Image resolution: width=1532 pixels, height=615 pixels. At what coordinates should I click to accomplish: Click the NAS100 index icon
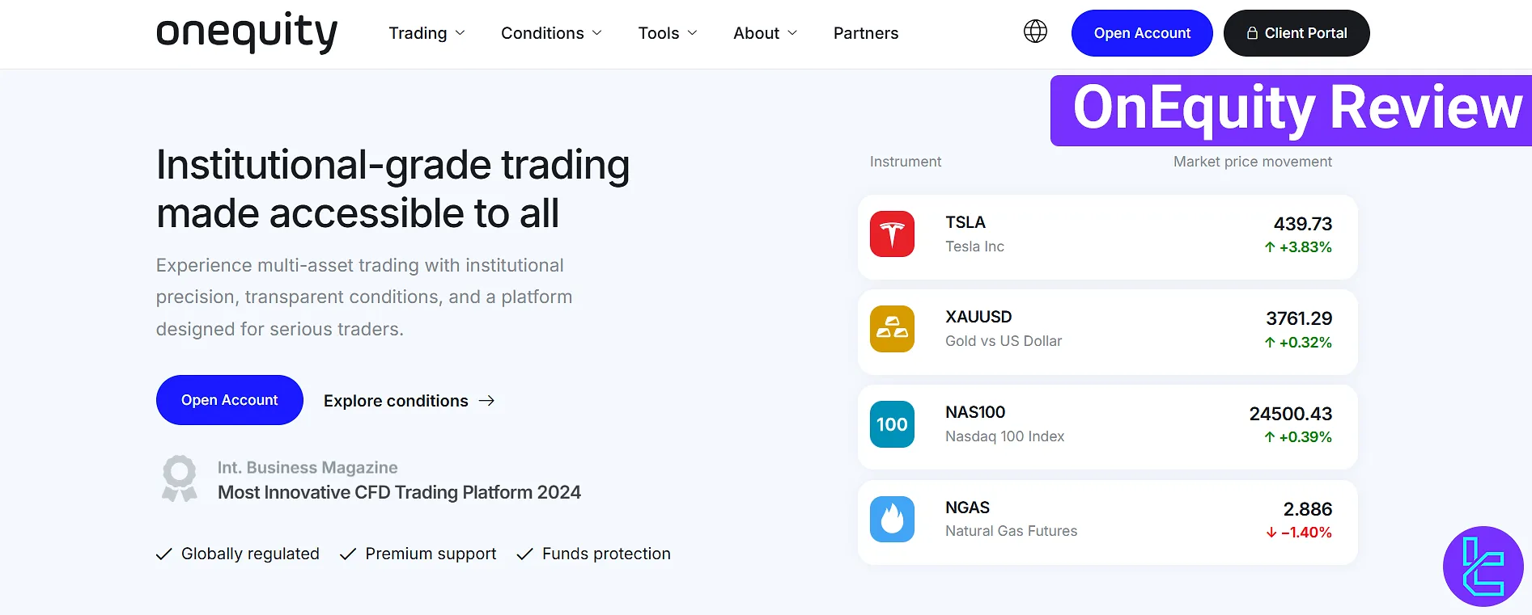pos(892,424)
